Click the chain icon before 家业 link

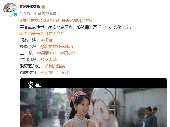coord(42,73)
